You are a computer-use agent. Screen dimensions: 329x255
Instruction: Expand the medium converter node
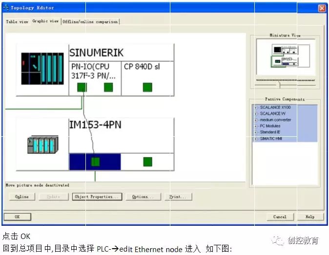(255, 120)
